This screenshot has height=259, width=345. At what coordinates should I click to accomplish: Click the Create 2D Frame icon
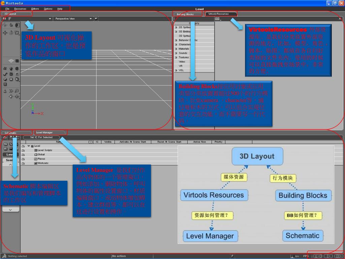point(17,74)
